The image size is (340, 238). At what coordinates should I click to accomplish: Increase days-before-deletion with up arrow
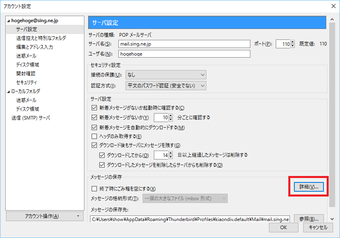pyautogui.click(x=171, y=153)
